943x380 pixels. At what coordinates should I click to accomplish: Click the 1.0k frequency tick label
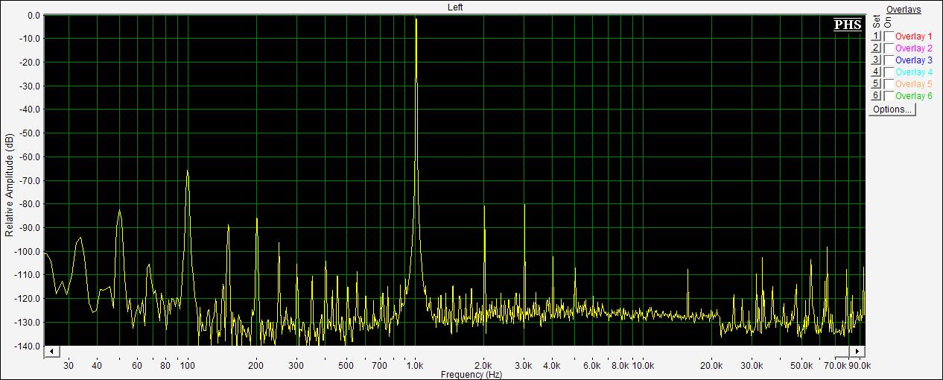tap(415, 366)
